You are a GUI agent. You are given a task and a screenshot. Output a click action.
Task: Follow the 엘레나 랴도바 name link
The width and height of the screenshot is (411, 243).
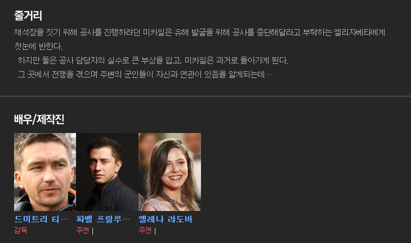166,219
